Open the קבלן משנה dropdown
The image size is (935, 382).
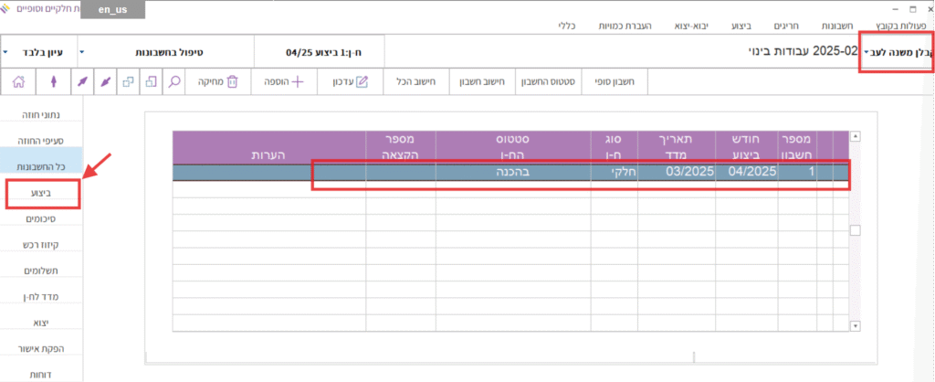(896, 53)
